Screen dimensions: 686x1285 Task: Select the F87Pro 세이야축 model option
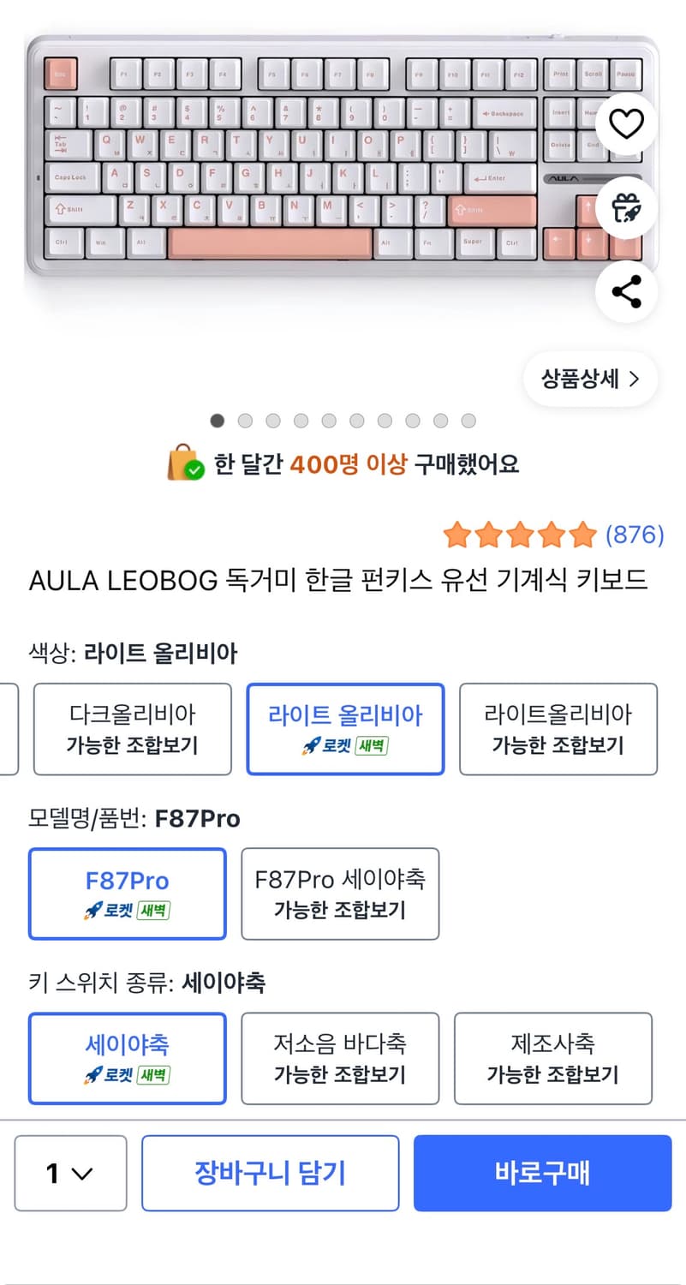pos(340,894)
